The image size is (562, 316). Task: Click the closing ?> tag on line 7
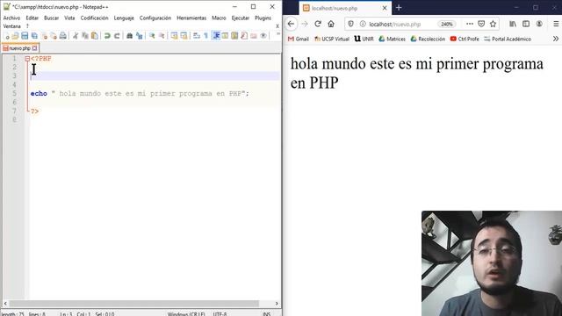(x=34, y=111)
